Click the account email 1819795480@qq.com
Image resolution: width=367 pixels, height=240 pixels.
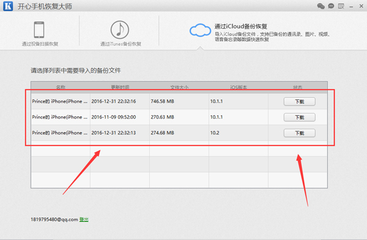54,219
